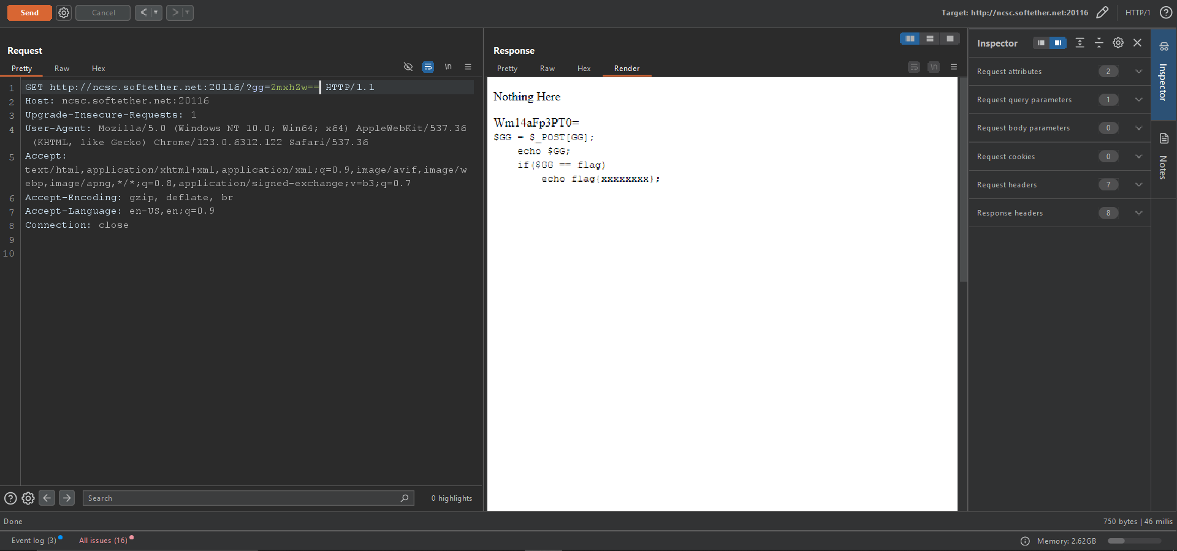Switch Response view to Hex tab
Image resolution: width=1177 pixels, height=551 pixels.
(584, 69)
